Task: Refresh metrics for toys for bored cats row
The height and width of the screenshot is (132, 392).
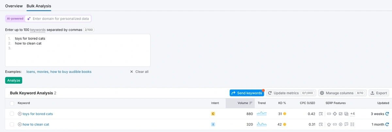Action: click(387, 114)
